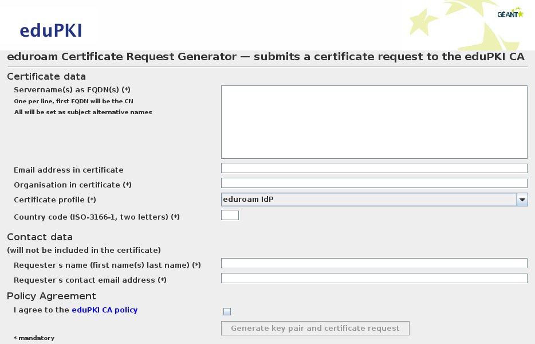Click the mandatory footnote text
535x344 pixels.
click(34, 338)
